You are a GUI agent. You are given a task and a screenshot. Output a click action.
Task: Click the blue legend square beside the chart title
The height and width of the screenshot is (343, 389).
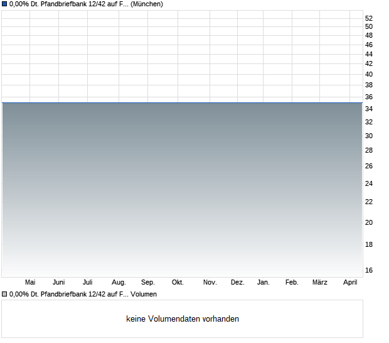click(x=4, y=4)
